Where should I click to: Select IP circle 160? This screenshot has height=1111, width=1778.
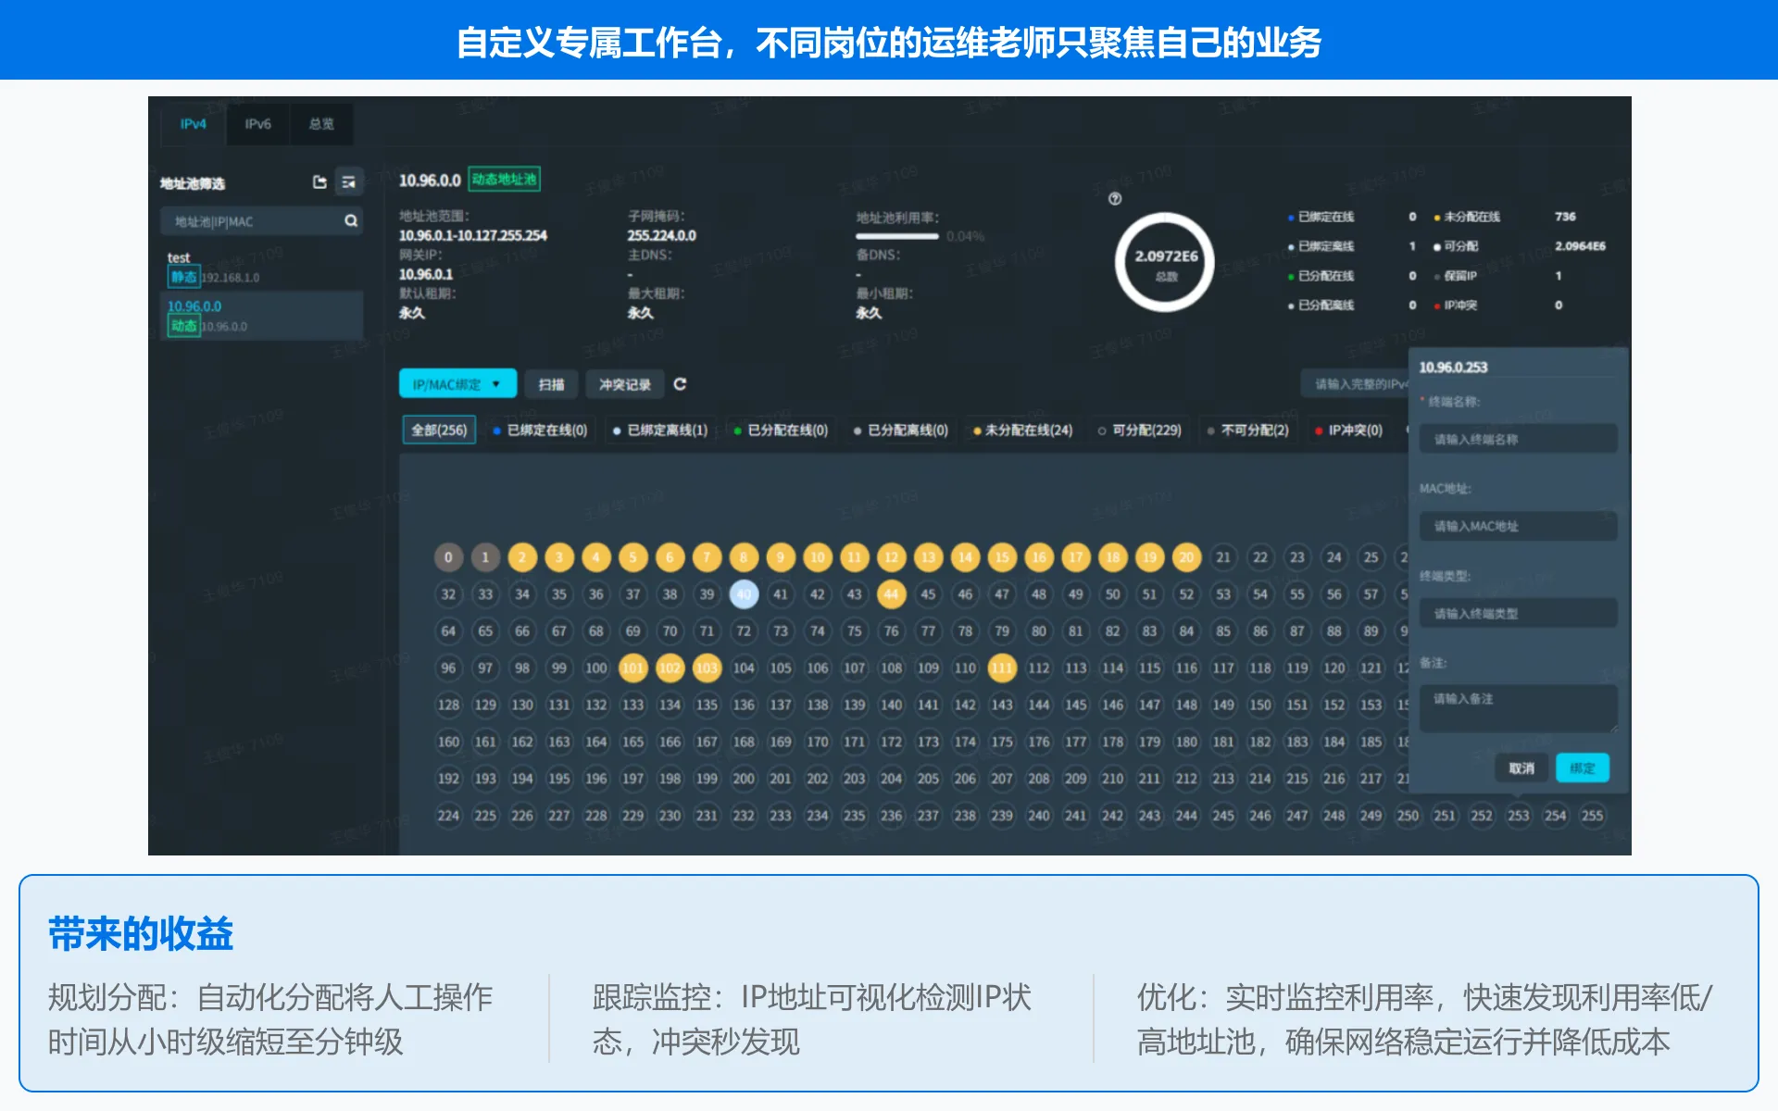click(x=448, y=742)
